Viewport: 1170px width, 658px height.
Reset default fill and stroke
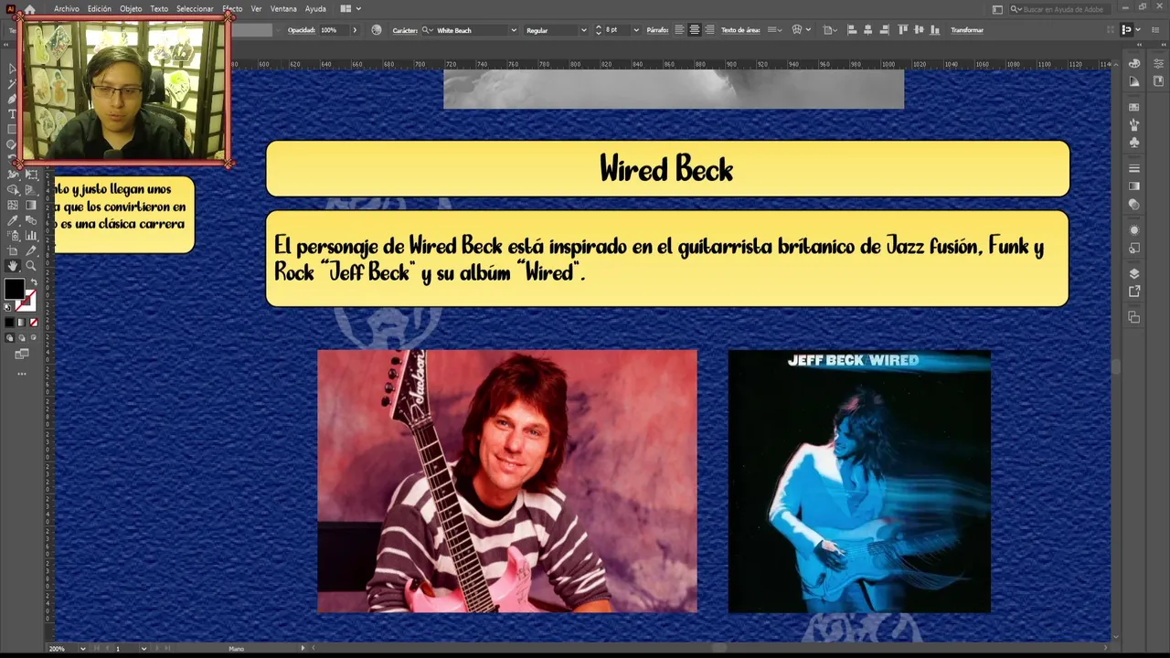coord(7,307)
